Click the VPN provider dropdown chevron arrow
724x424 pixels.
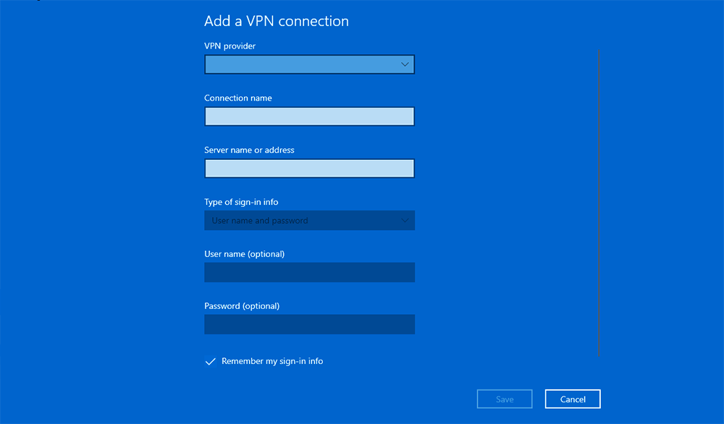[x=405, y=64]
